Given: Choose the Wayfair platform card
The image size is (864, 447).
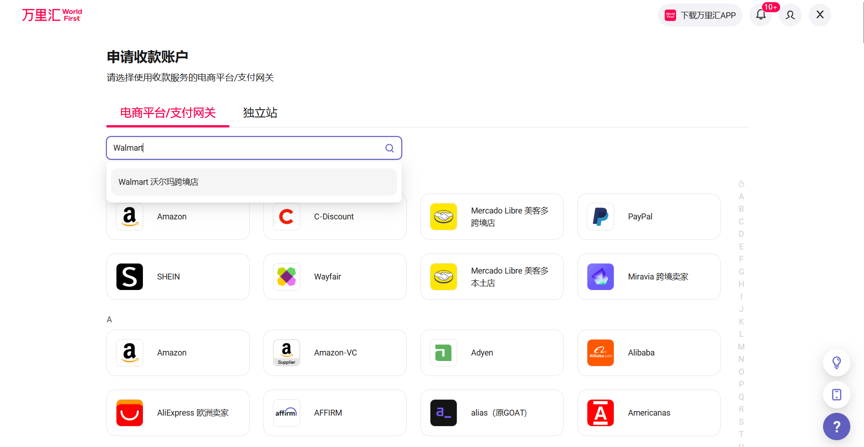Looking at the screenshot, I should 335,277.
